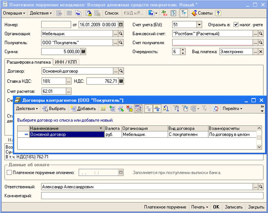This screenshot has height=213, width=268.
Task: Open the Печать dropdown at bottom
Action: 200,207
